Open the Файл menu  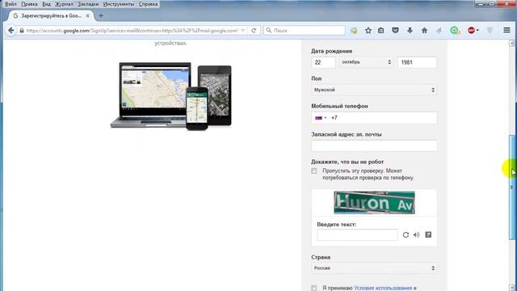pyautogui.click(x=11, y=4)
